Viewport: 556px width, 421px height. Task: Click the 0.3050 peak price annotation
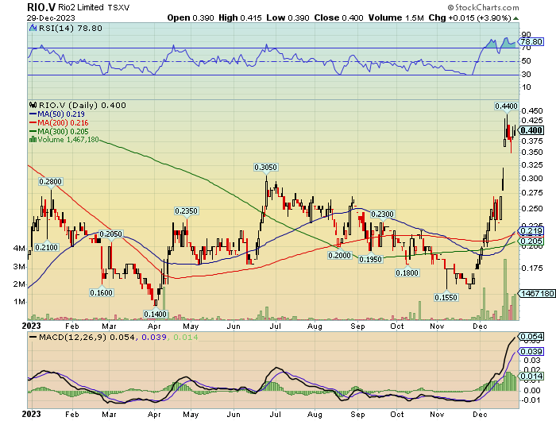click(x=265, y=167)
